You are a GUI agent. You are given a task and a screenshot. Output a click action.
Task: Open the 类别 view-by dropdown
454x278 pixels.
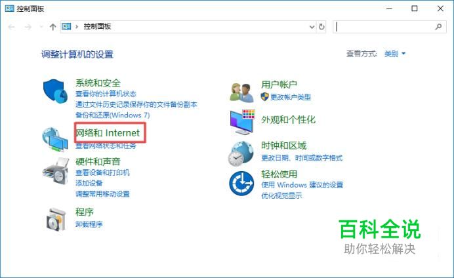tap(395, 54)
